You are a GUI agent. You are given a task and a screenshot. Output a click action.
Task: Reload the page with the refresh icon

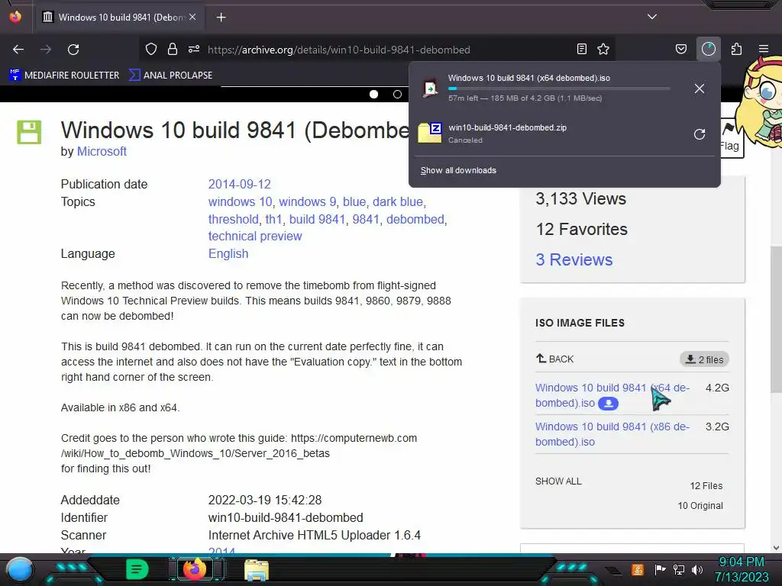(x=73, y=50)
